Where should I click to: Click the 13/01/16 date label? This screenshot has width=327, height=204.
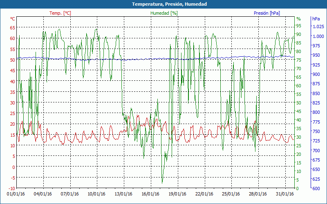124,194
